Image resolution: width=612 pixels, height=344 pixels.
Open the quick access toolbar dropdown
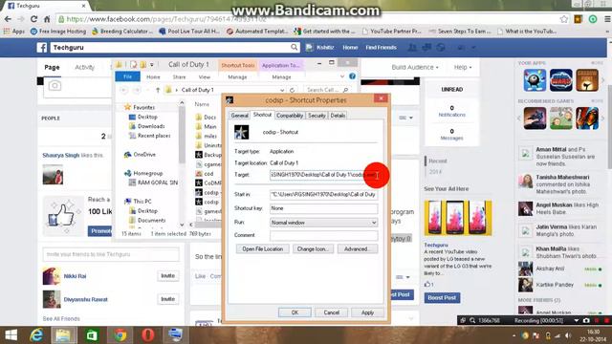tap(152, 64)
